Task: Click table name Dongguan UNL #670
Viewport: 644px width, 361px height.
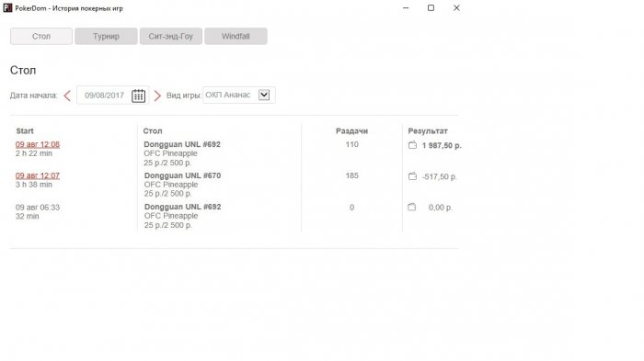Action: coord(182,175)
